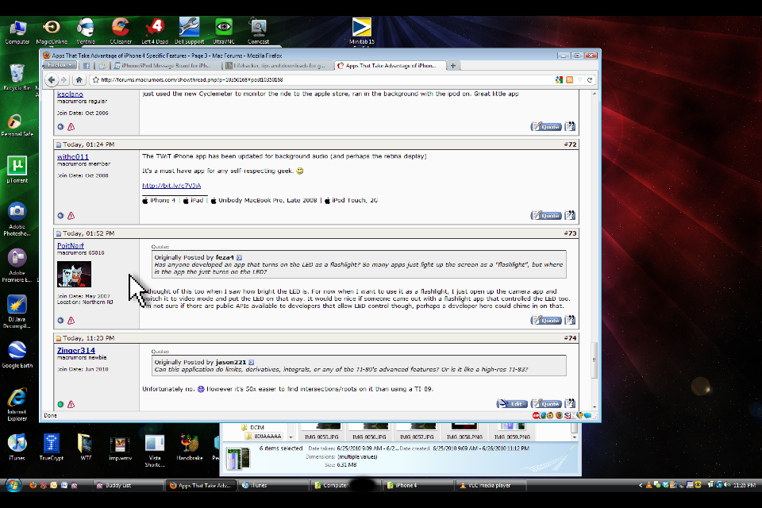Toggle multi-quote on post #74

(570, 403)
